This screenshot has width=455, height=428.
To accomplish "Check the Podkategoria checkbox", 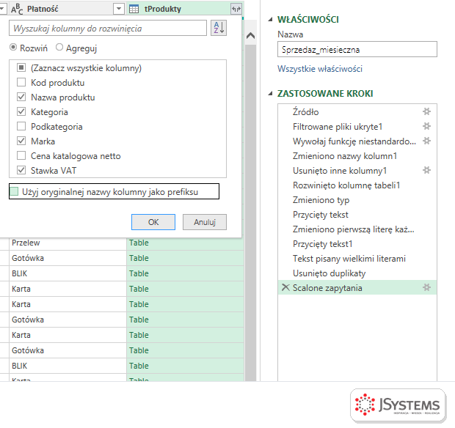I will point(21,126).
